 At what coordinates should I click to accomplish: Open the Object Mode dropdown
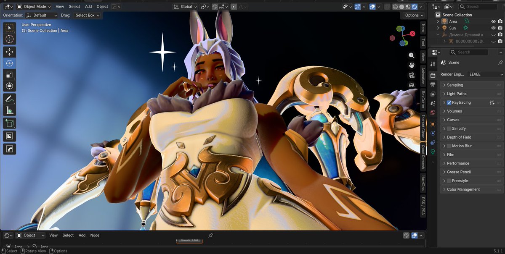34,7
